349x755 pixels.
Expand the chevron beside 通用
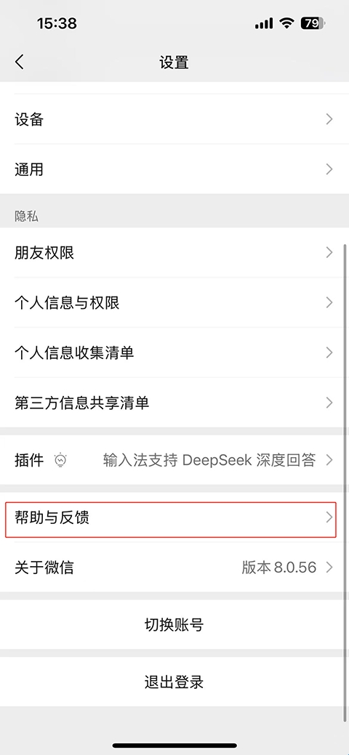click(x=329, y=169)
